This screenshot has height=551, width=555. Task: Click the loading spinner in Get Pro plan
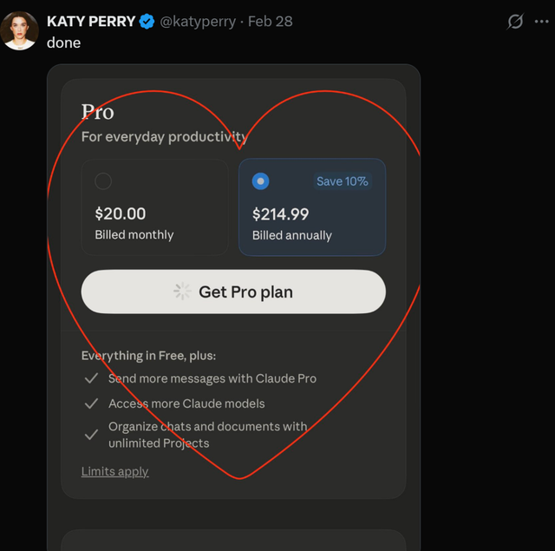(x=182, y=292)
